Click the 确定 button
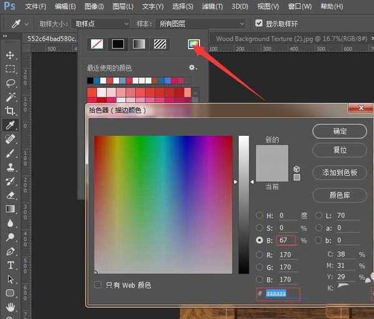374x319 pixels. coord(340,131)
